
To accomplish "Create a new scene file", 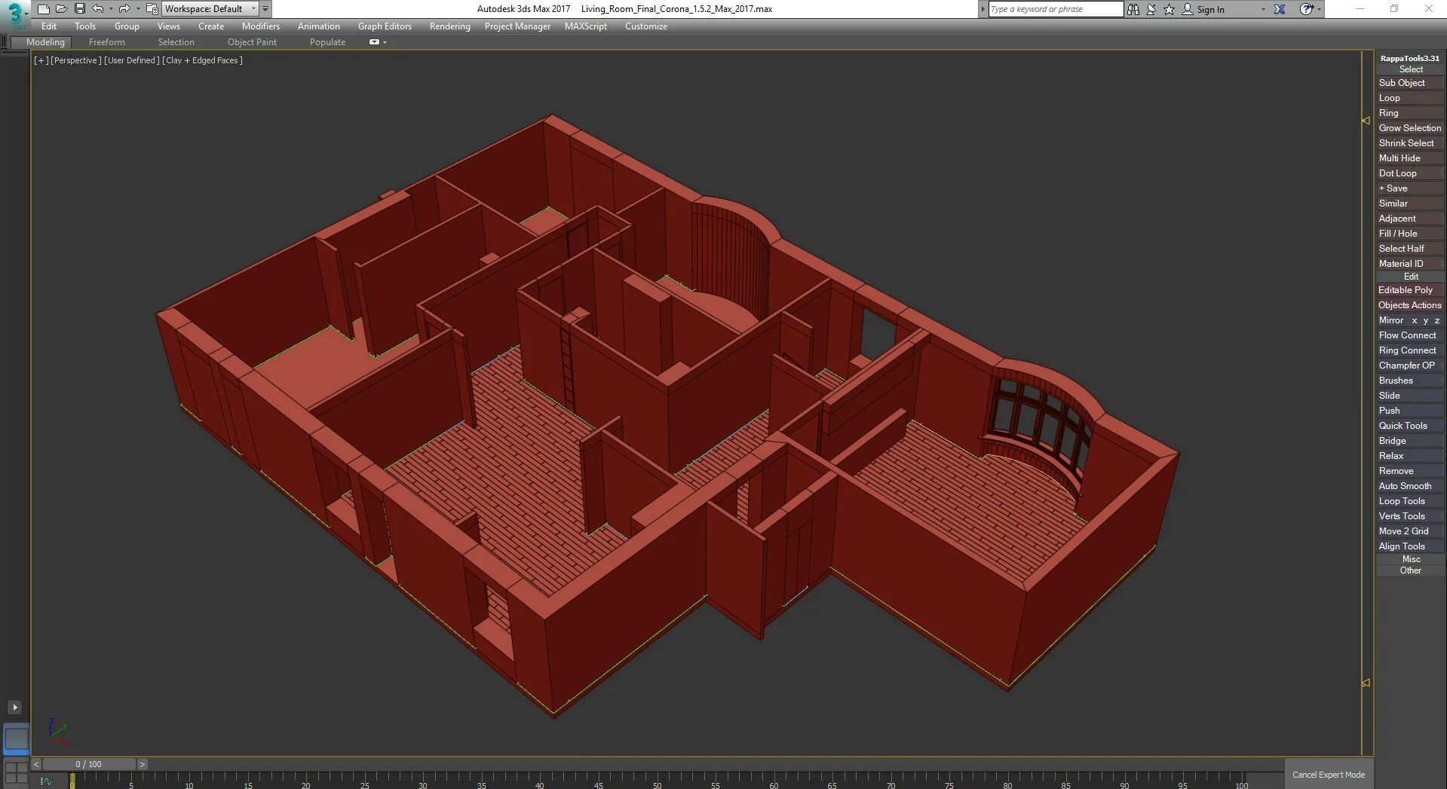I will coord(43,9).
